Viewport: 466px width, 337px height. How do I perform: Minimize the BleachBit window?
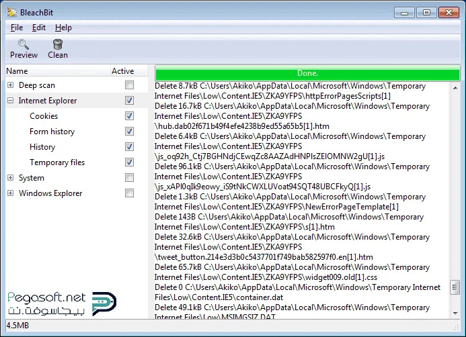tap(404, 13)
